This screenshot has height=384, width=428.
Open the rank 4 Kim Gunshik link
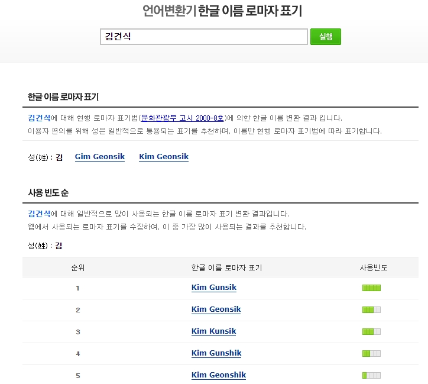216,353
